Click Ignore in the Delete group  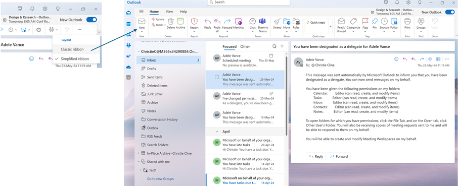[158, 19]
